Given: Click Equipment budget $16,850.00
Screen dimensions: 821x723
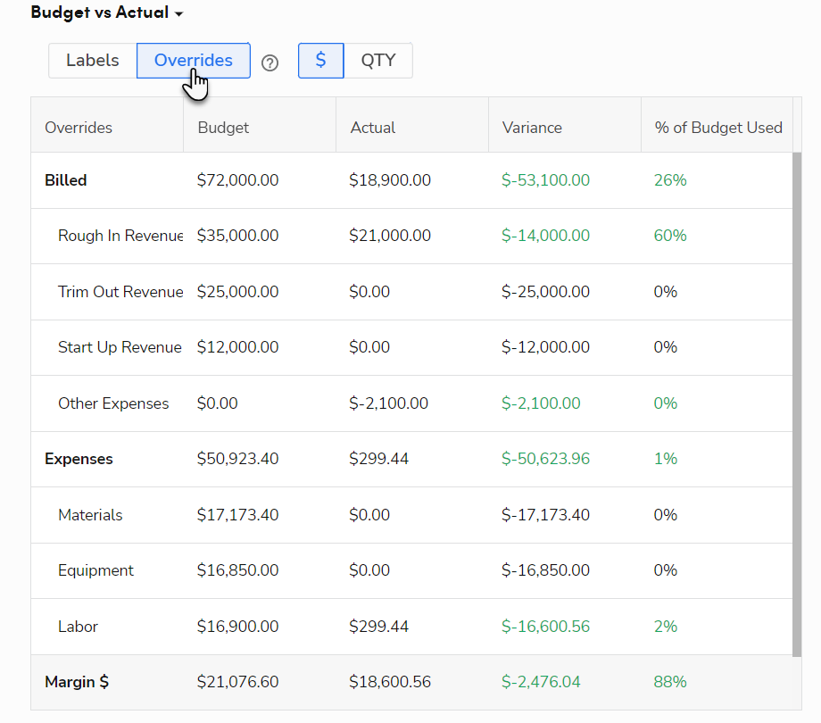Looking at the screenshot, I should (x=237, y=570).
